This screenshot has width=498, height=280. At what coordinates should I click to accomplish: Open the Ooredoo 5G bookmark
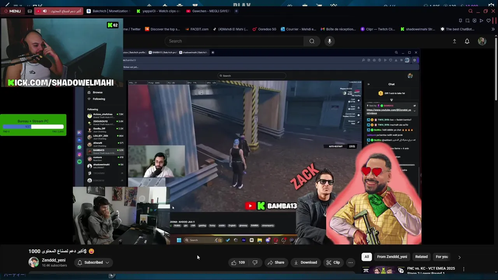pos(264,29)
